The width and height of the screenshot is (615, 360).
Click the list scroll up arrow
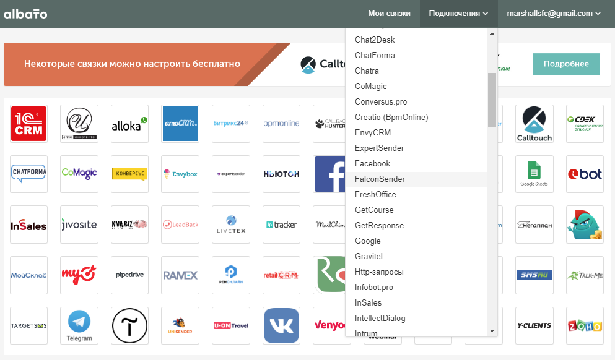pyautogui.click(x=492, y=33)
